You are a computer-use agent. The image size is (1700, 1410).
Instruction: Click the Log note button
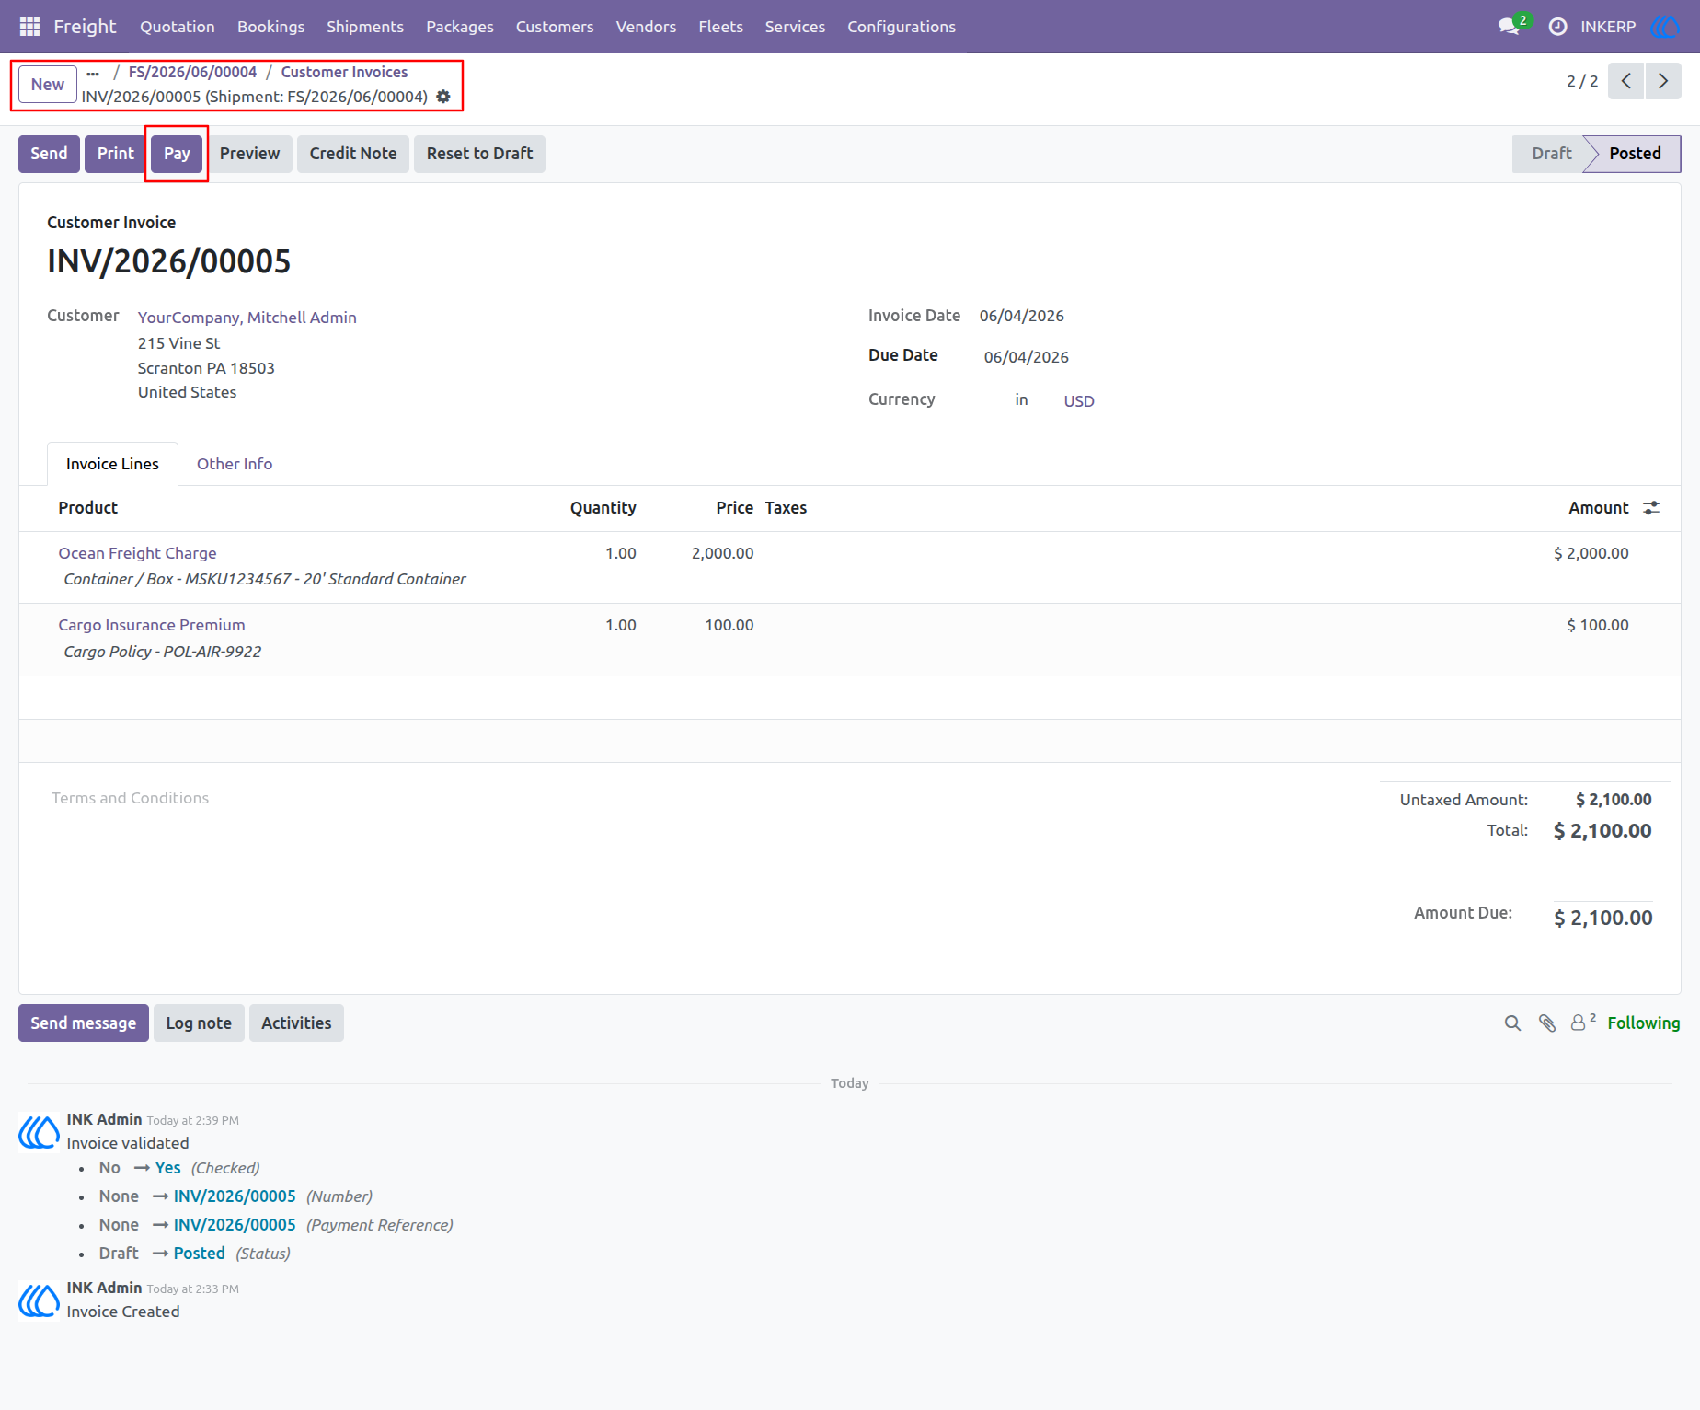[x=199, y=1023]
